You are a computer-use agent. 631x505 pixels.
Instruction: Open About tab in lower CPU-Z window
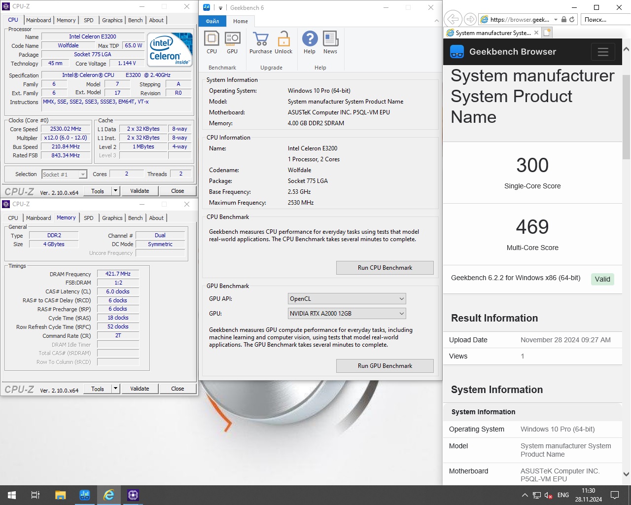156,218
